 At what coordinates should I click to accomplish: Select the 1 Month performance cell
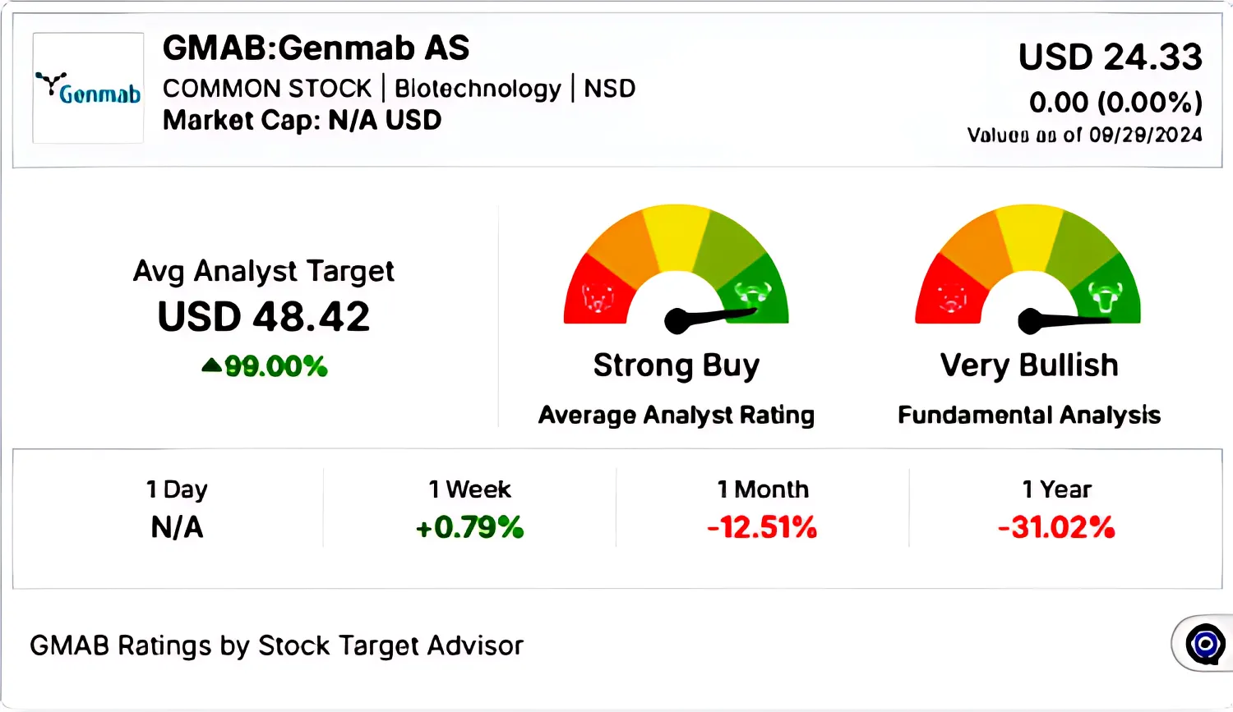click(762, 509)
